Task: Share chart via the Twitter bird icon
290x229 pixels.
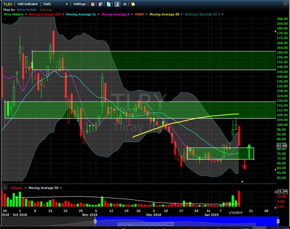Action: coord(109,4)
